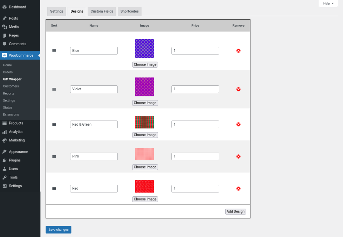343x237 pixels.
Task: Click the sort handle beside Red design
Action: pos(54,189)
